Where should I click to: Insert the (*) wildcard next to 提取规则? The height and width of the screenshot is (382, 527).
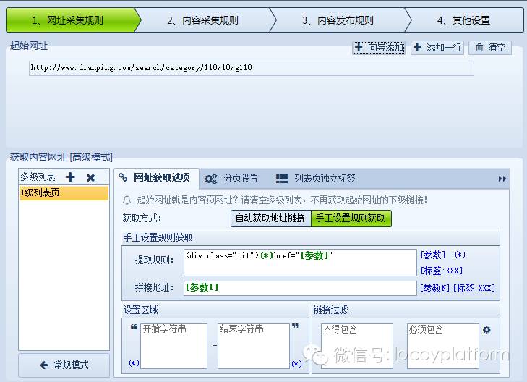tap(460, 255)
